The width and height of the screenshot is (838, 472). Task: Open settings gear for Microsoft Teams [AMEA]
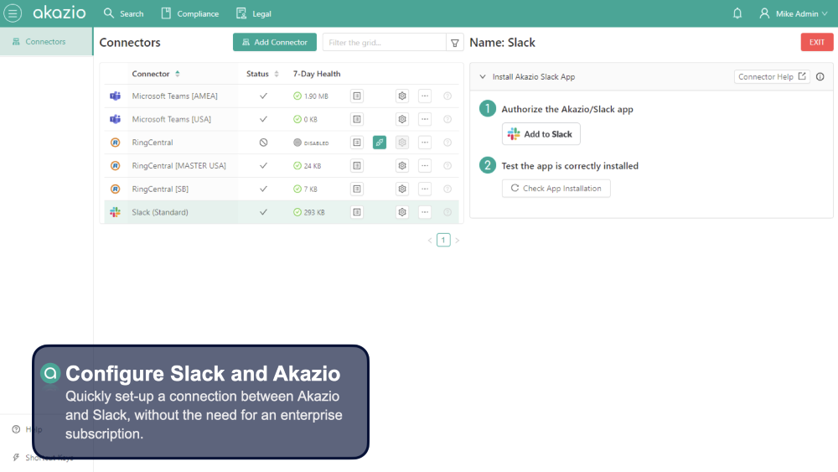pyautogui.click(x=402, y=96)
